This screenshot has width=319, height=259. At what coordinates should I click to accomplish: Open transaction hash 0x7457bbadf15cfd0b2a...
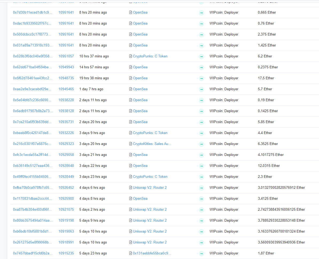tap(33, 254)
